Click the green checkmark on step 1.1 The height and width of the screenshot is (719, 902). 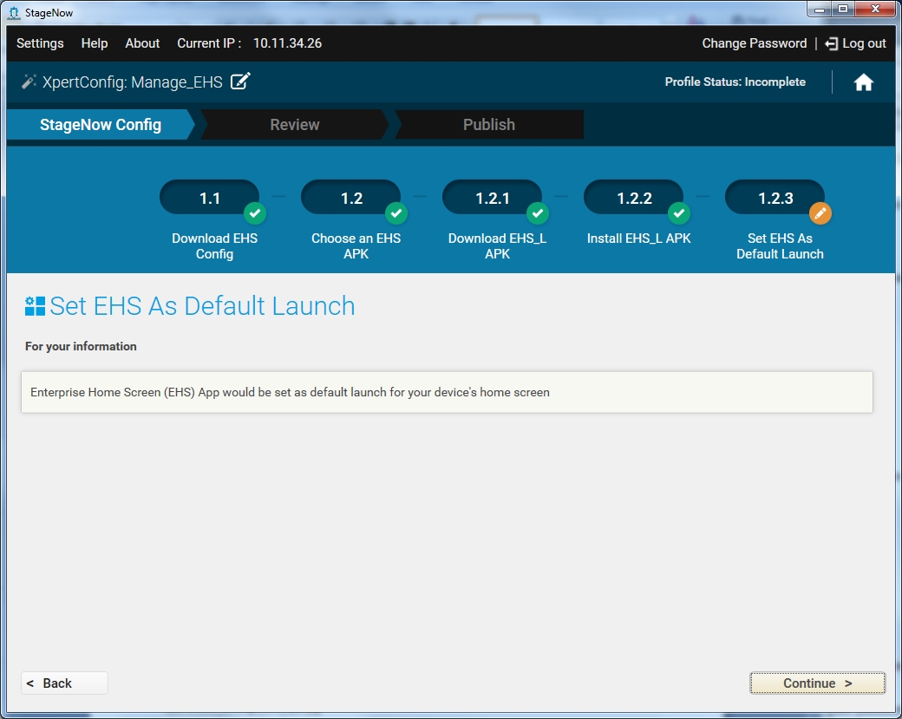254,212
